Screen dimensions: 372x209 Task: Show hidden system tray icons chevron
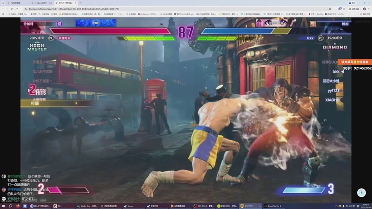coord(336,206)
